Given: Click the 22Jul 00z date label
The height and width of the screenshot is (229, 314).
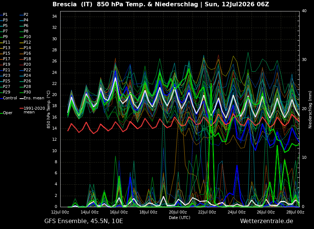Looking at the screenshot, I should click(207, 212).
